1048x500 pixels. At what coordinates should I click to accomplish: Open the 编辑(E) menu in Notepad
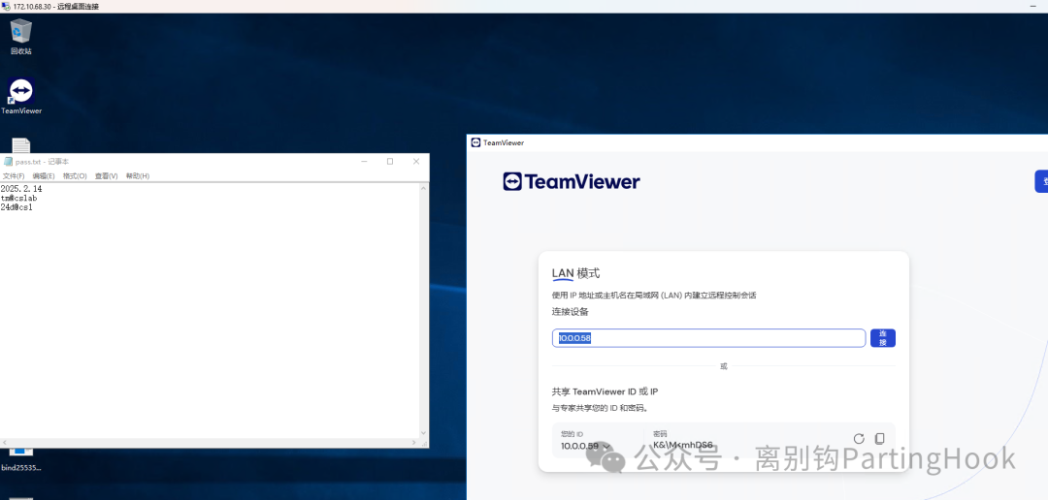tap(44, 176)
